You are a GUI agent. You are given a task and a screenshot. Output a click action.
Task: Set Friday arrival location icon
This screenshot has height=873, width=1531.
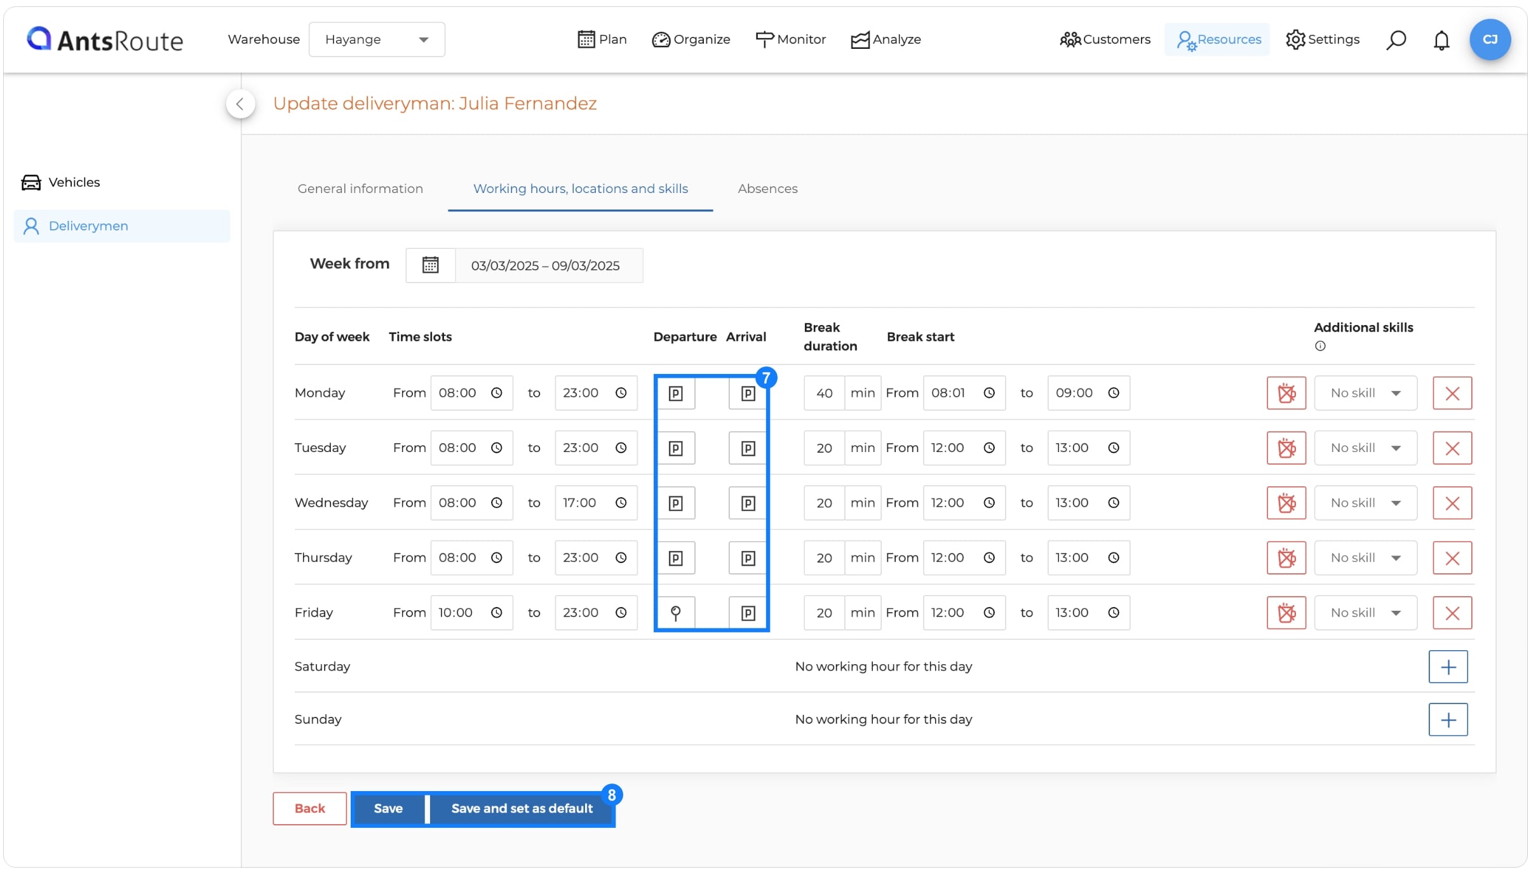(748, 613)
